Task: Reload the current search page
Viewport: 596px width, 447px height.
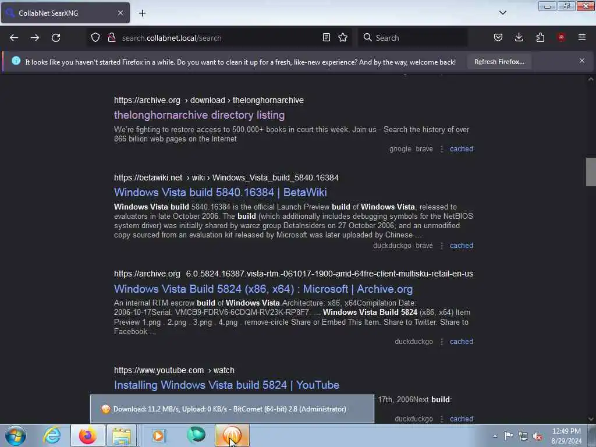Action: coord(56,38)
